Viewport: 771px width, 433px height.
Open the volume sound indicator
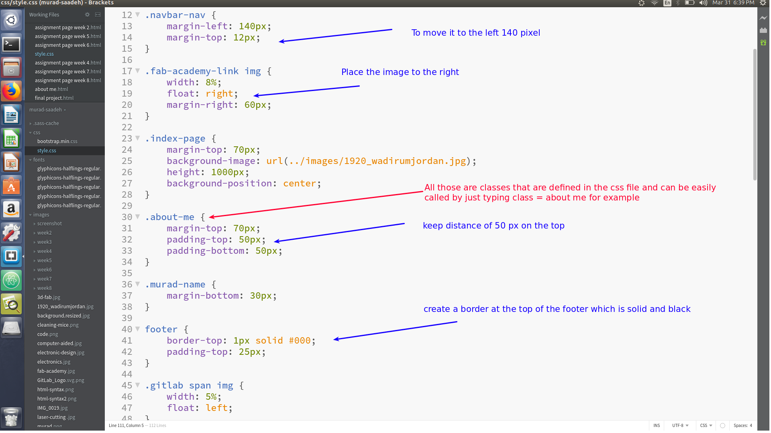[703, 3]
